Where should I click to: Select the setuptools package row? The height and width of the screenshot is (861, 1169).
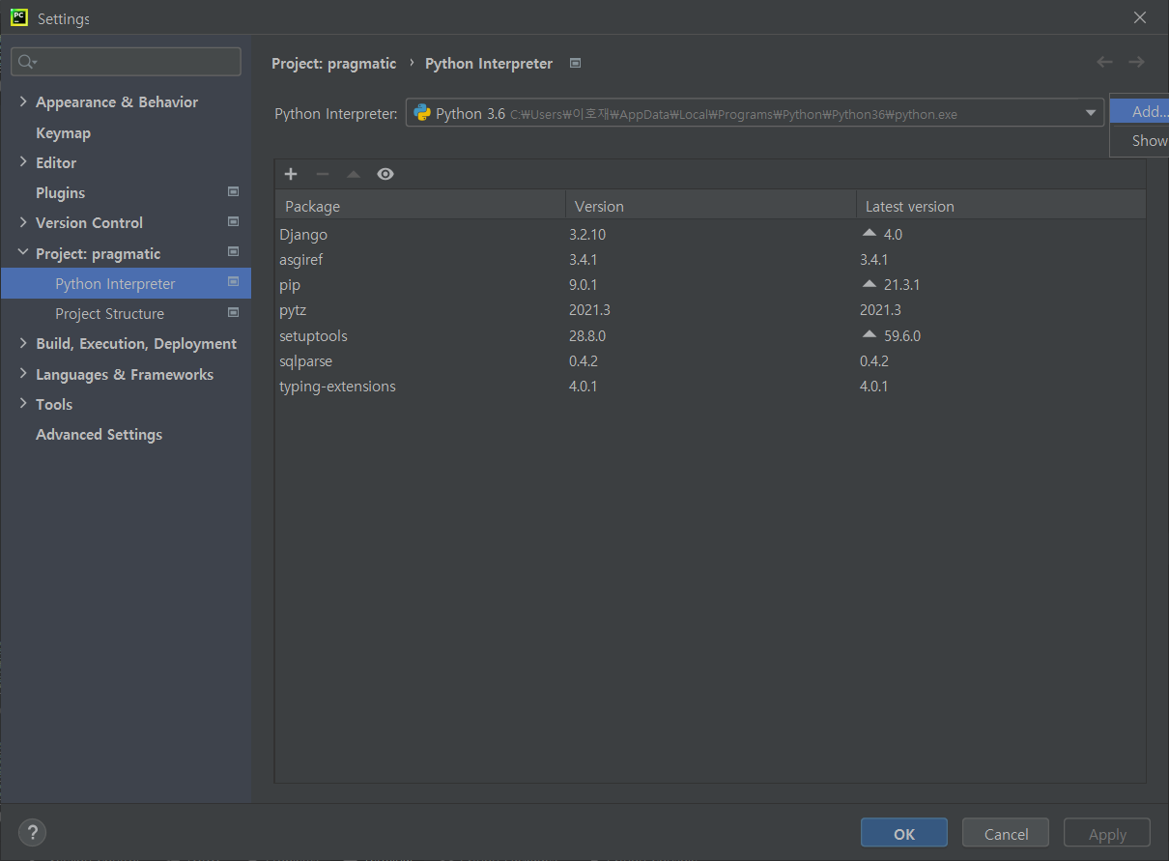710,335
